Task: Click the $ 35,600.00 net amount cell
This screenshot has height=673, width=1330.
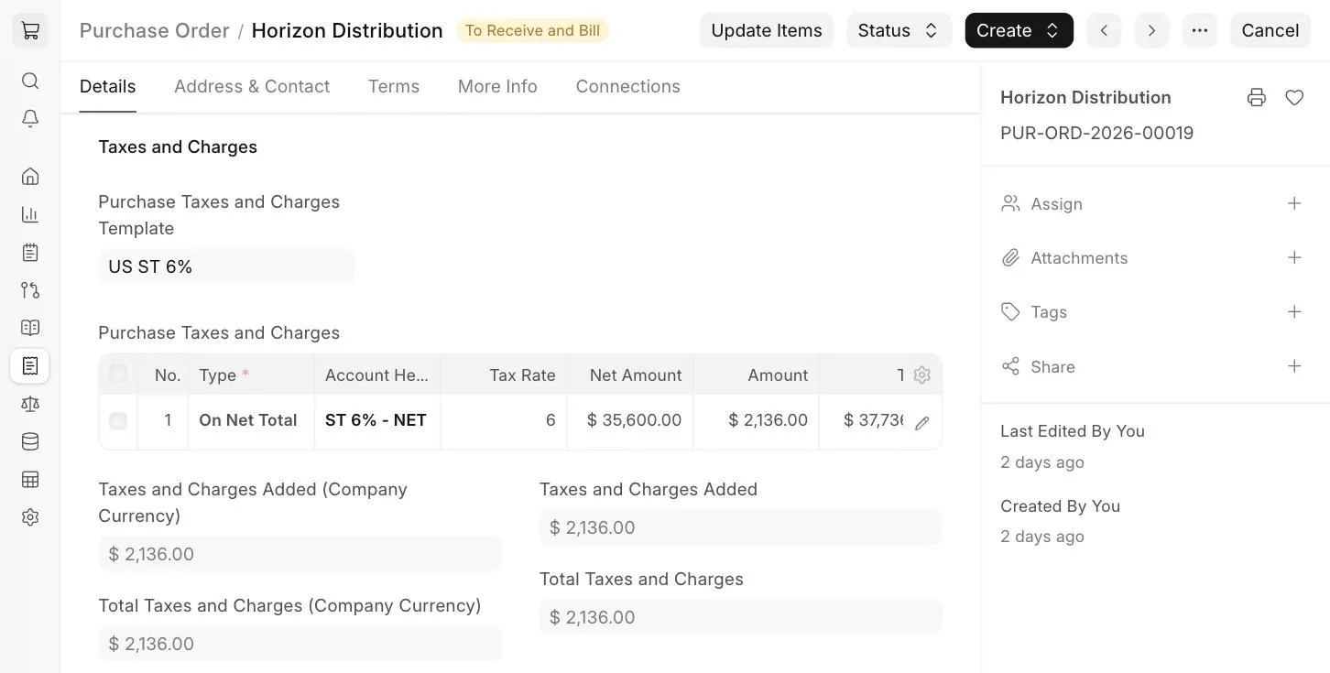Action: tap(630, 420)
